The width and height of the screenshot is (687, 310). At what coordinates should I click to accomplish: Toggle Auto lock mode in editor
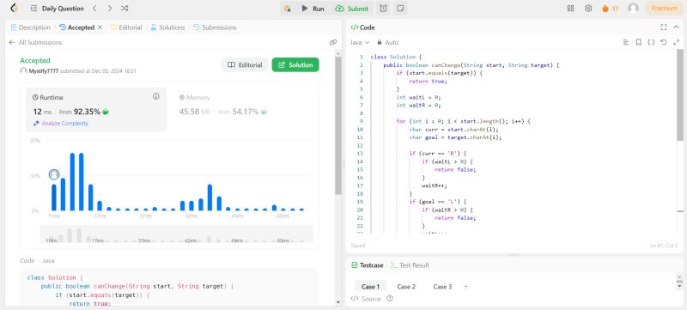[x=388, y=42]
